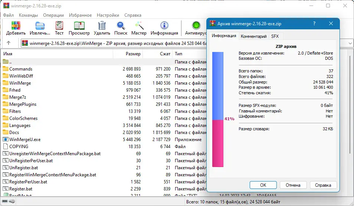
Task: Open the Файл menu
Action: tap(9, 15)
